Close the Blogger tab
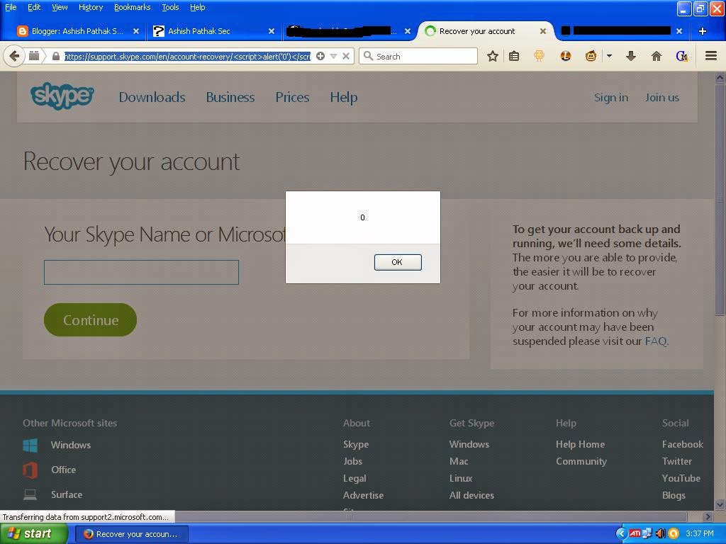This screenshot has width=726, height=544. point(135,31)
